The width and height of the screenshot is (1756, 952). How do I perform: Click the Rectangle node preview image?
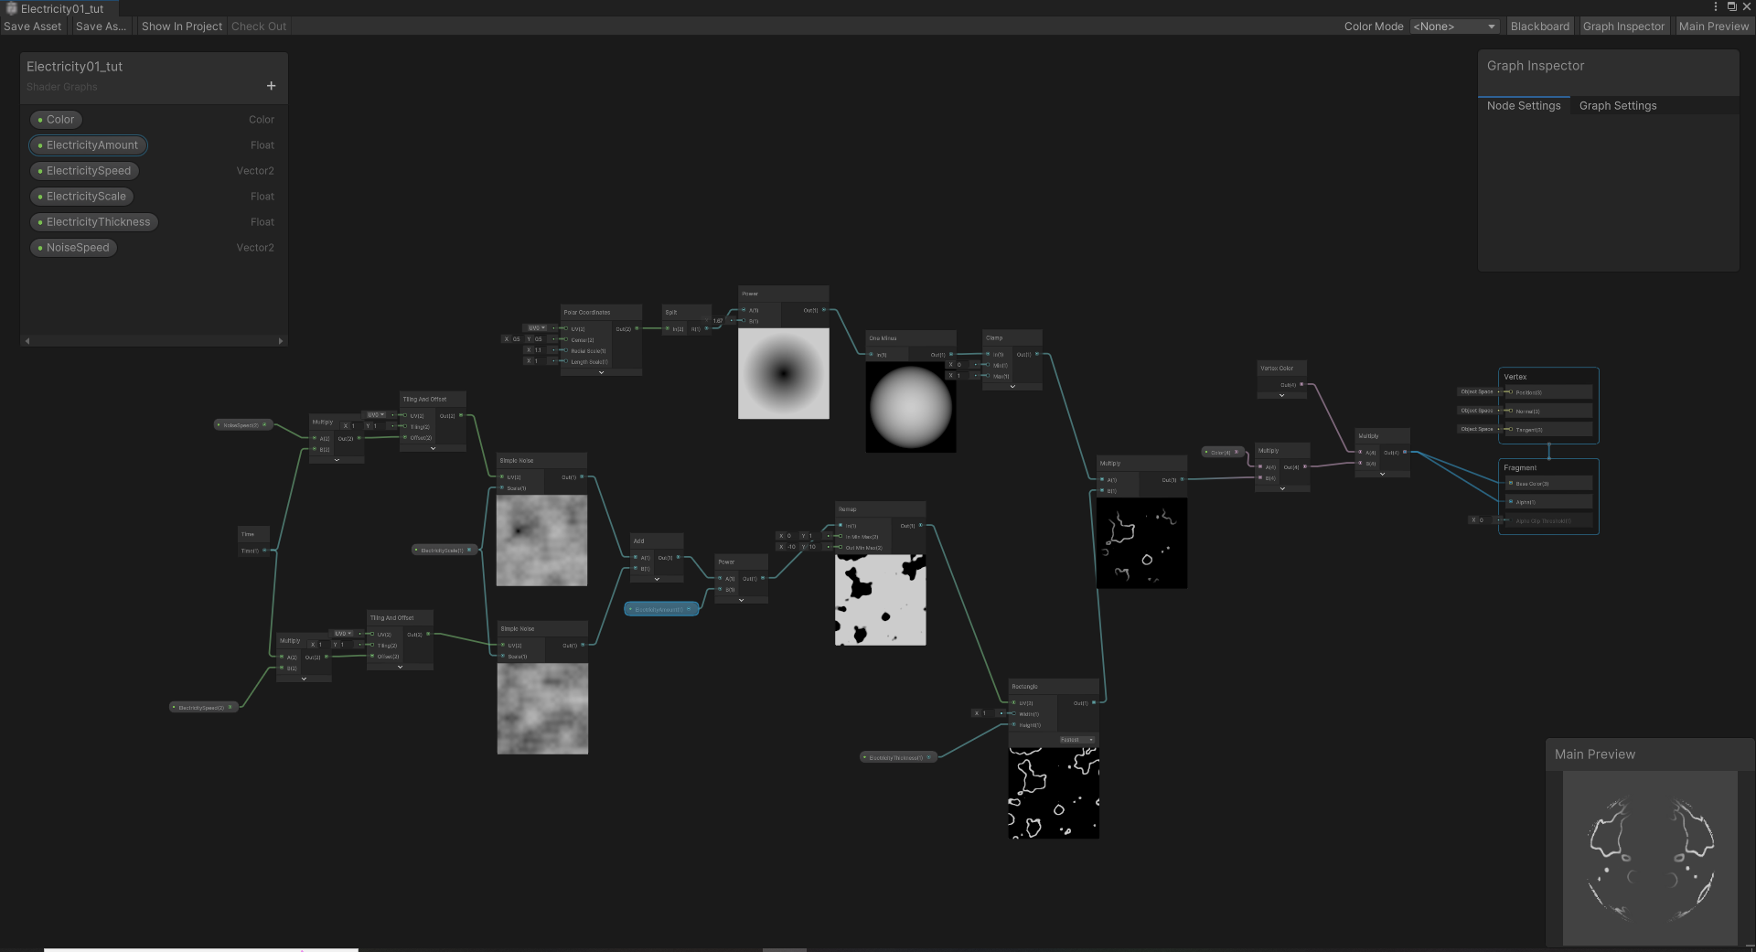(1054, 793)
